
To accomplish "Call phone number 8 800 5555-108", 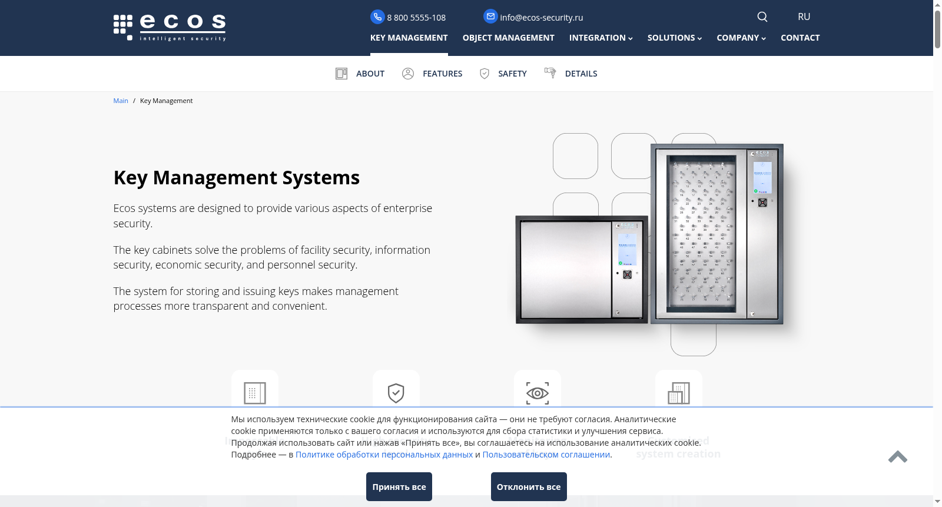I will (416, 18).
